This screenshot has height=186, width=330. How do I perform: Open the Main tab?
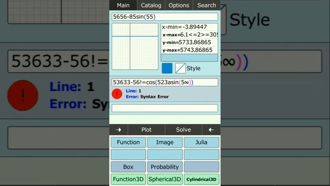pos(123,5)
